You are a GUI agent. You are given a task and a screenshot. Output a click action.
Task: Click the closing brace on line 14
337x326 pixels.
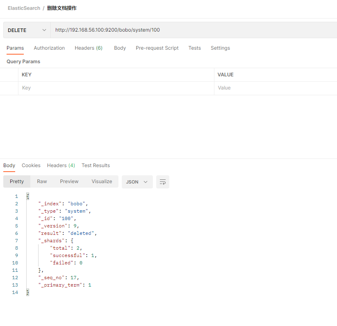pyautogui.click(x=28, y=292)
